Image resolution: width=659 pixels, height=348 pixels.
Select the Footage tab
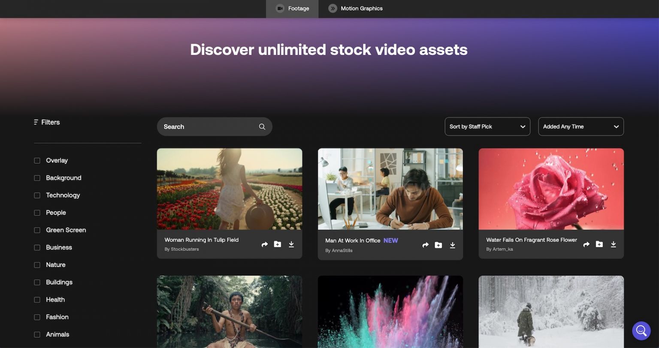[x=292, y=8]
